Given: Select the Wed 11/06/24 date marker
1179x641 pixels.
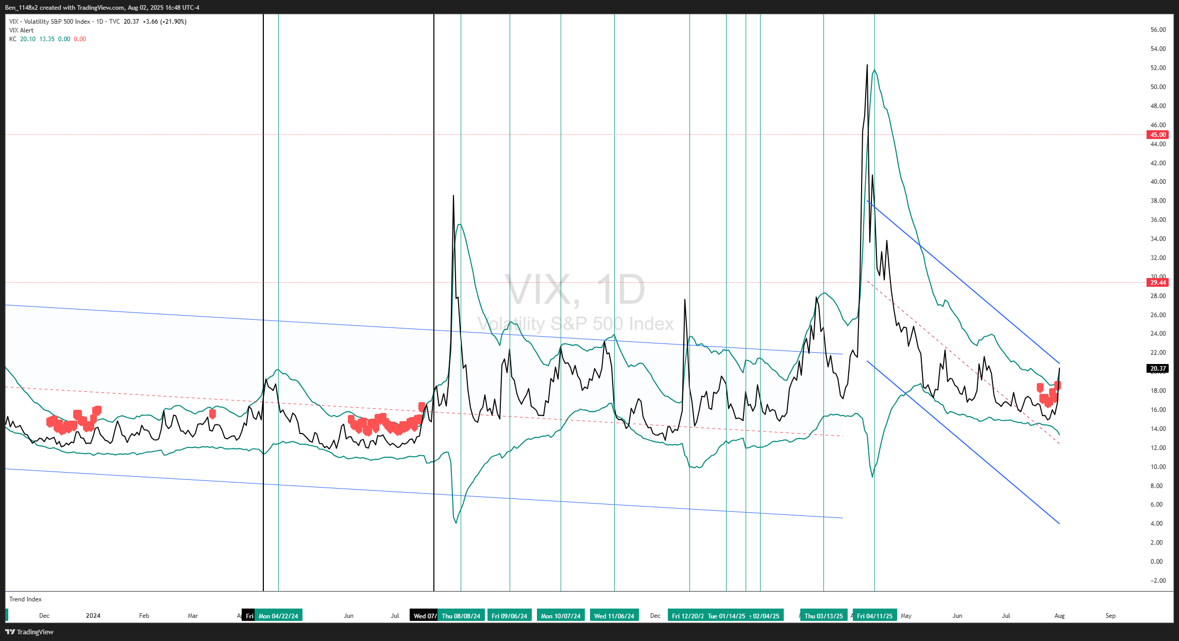Looking at the screenshot, I should [614, 616].
